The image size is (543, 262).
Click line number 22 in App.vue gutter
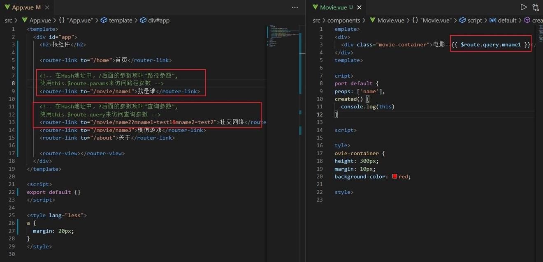tap(11, 192)
